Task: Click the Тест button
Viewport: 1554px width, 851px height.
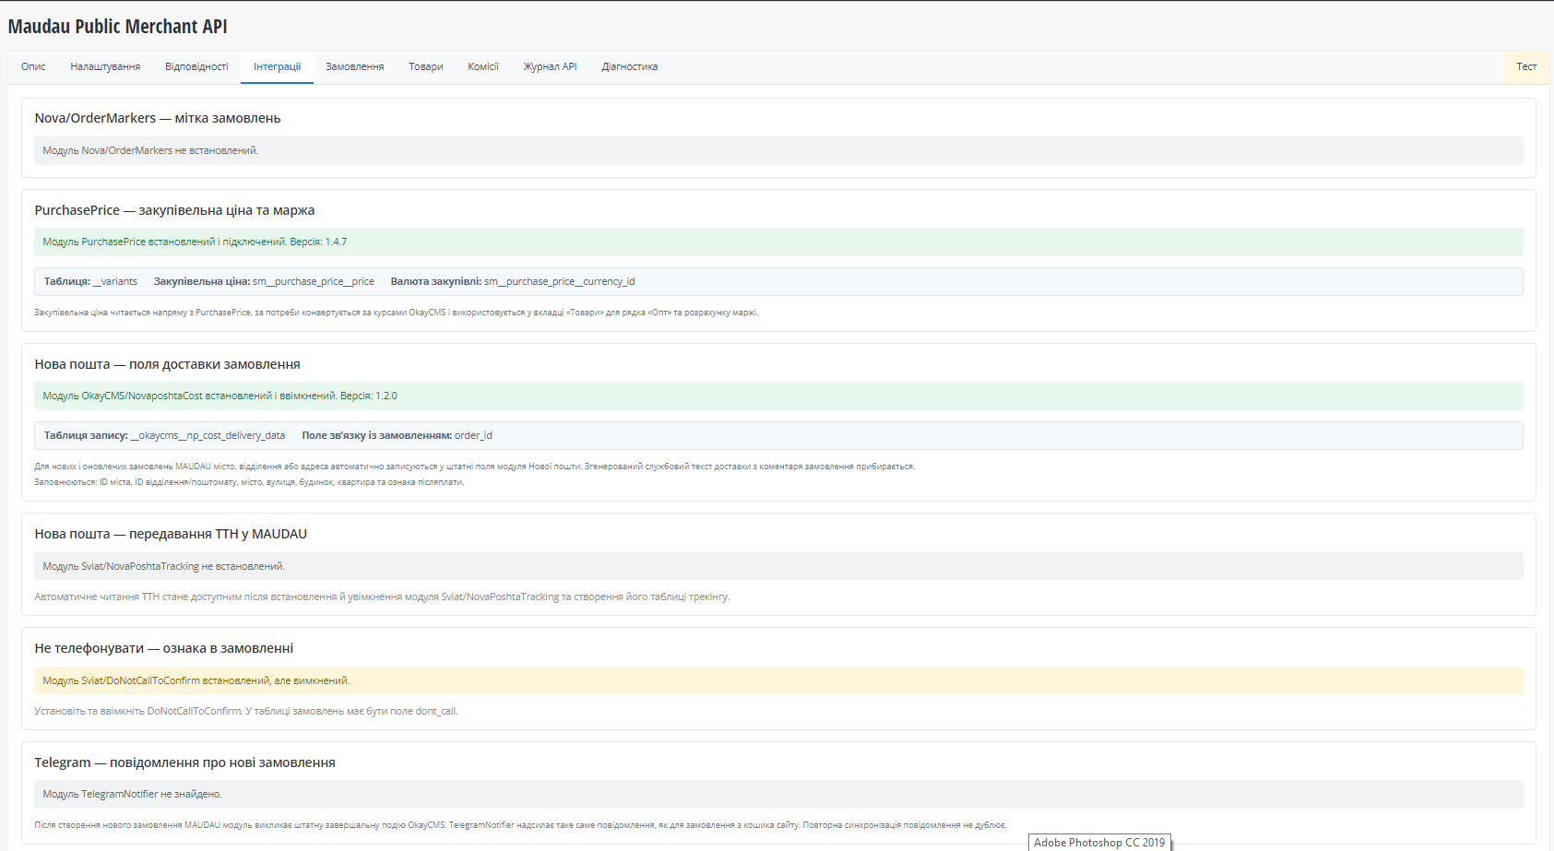Action: [x=1526, y=66]
